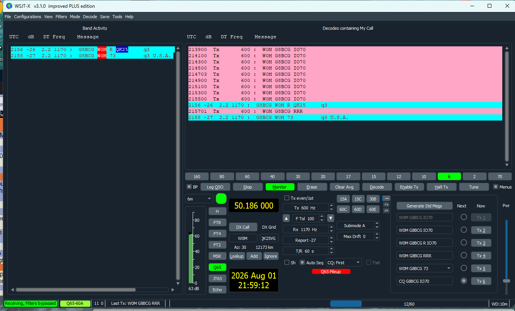Click the Erase button
The height and width of the screenshot is (311, 515).
point(312,187)
